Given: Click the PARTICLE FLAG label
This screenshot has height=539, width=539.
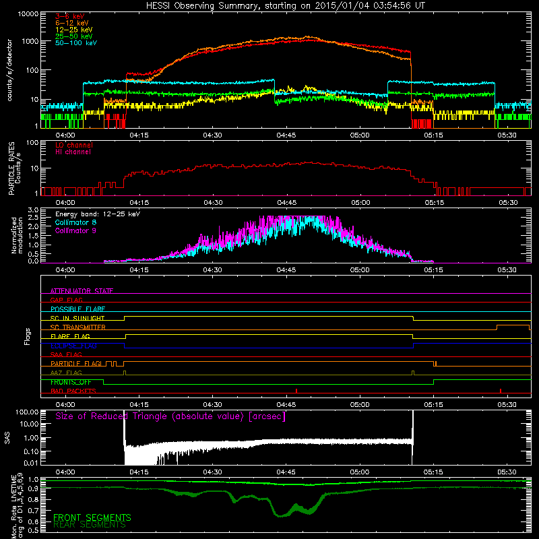Looking at the screenshot, I should [x=76, y=363].
